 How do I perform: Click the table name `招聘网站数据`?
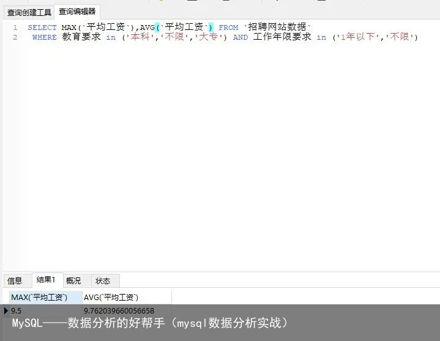(277, 27)
